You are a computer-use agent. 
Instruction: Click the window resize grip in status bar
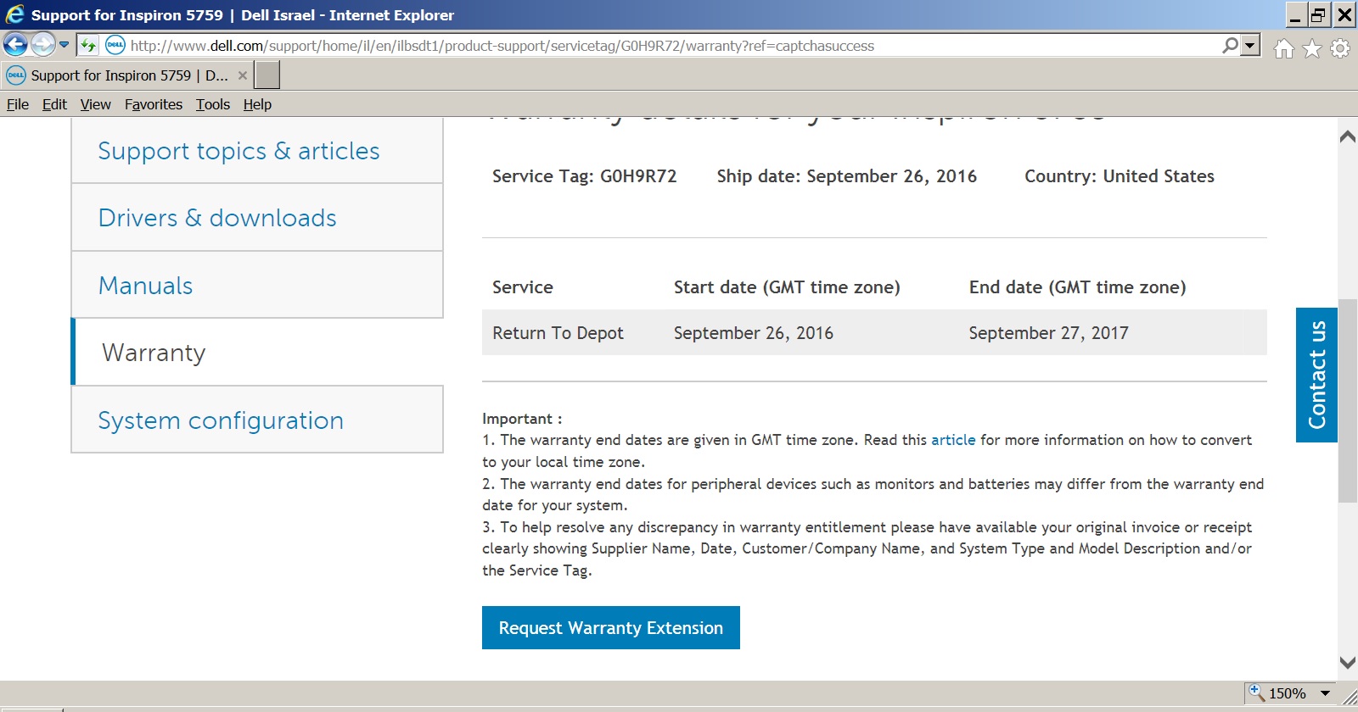[x=1350, y=697]
